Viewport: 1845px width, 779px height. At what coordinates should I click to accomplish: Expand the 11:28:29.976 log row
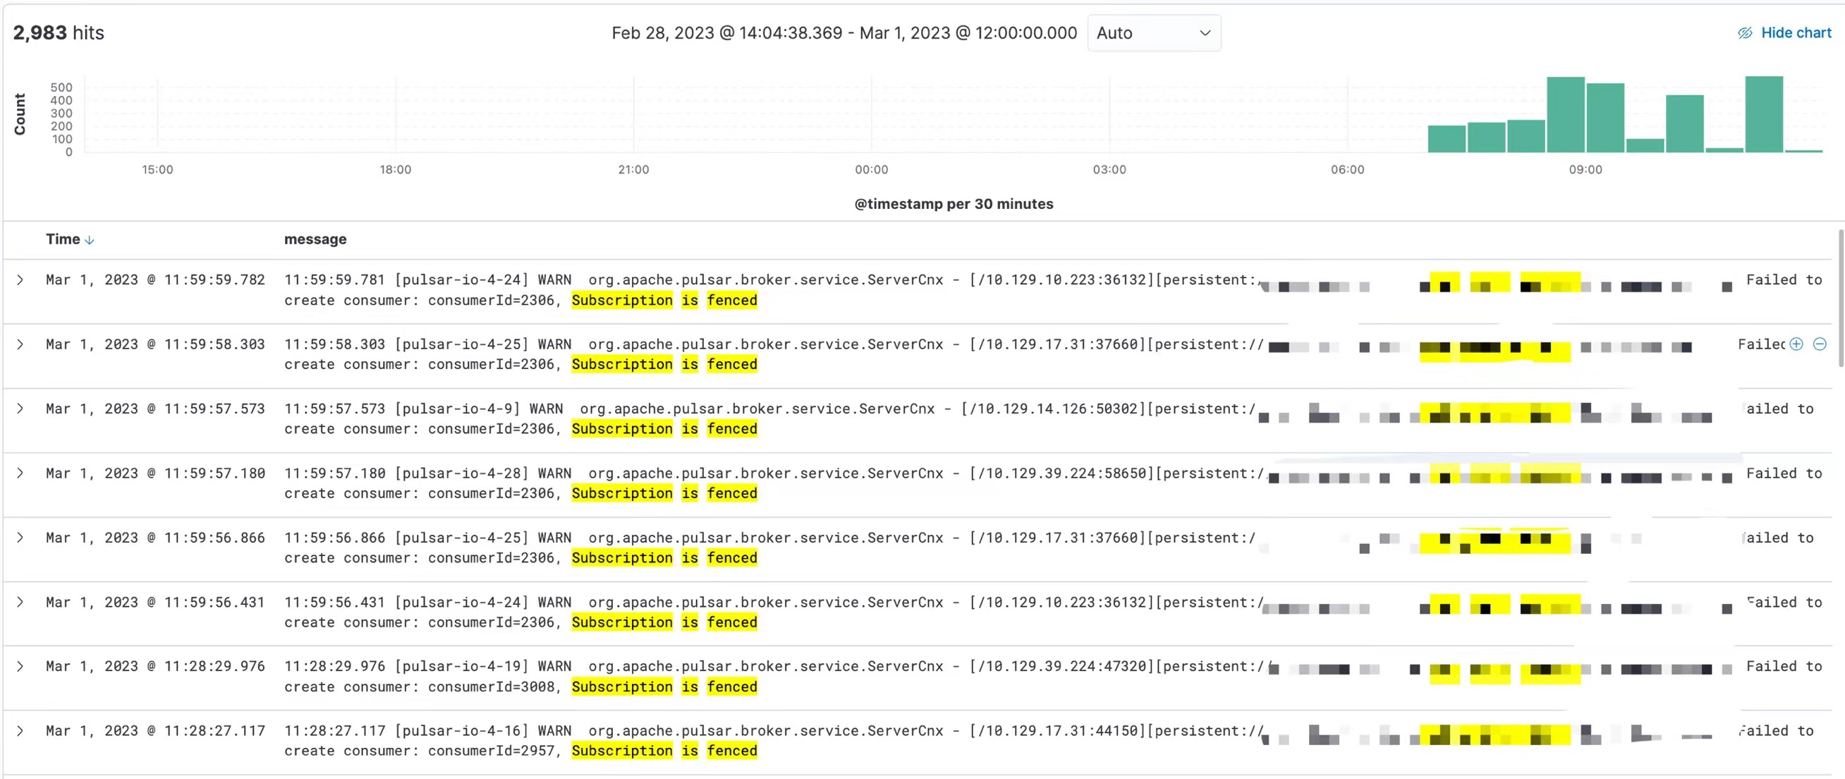point(20,668)
